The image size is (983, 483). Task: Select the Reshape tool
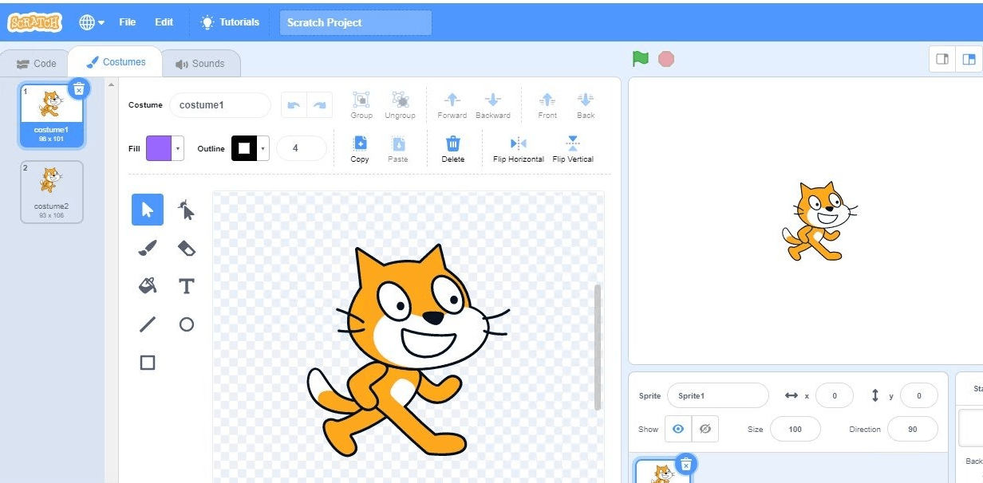tap(186, 210)
